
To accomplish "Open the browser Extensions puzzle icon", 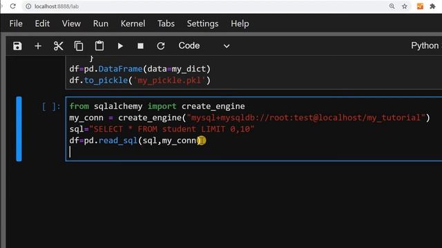I will 432,6.
